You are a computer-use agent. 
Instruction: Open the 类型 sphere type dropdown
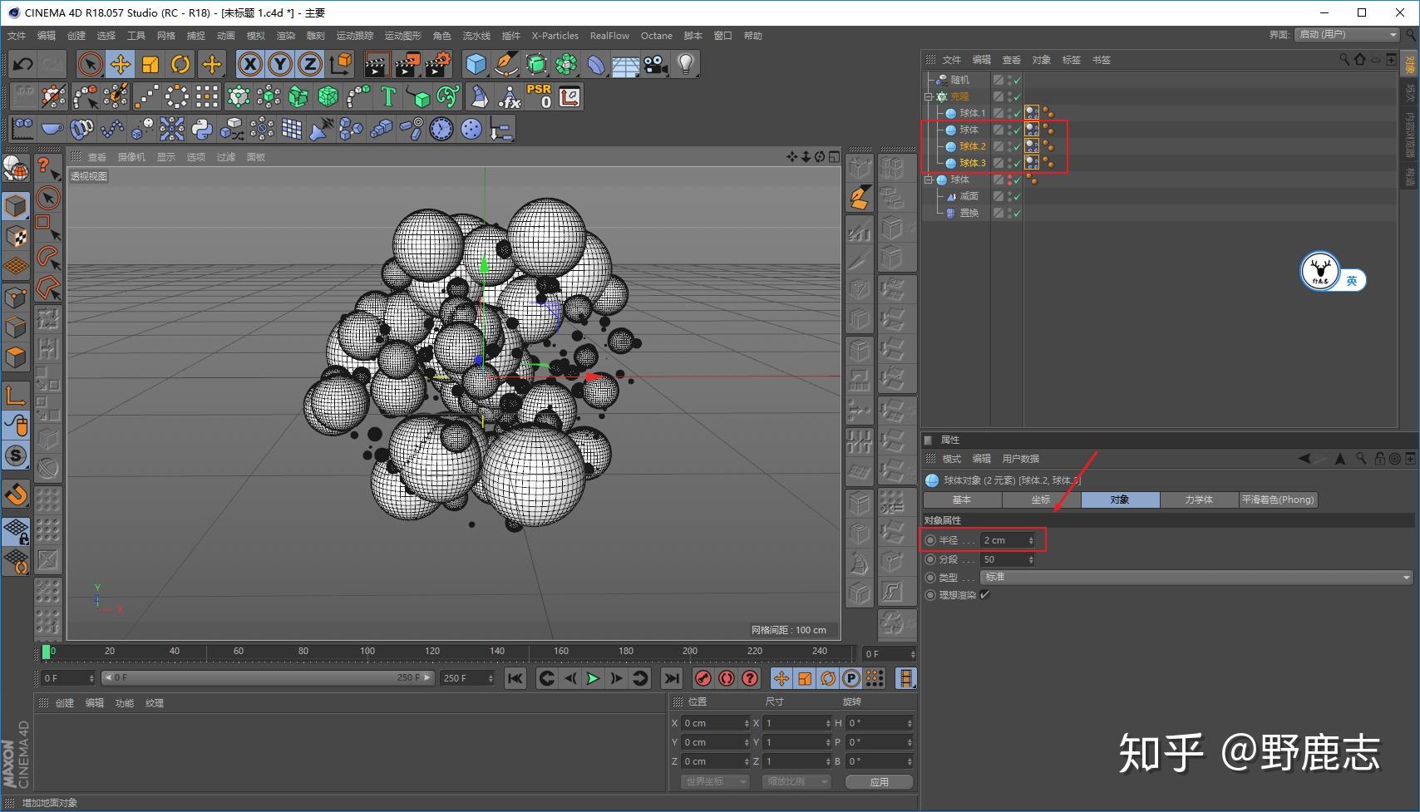click(1197, 577)
